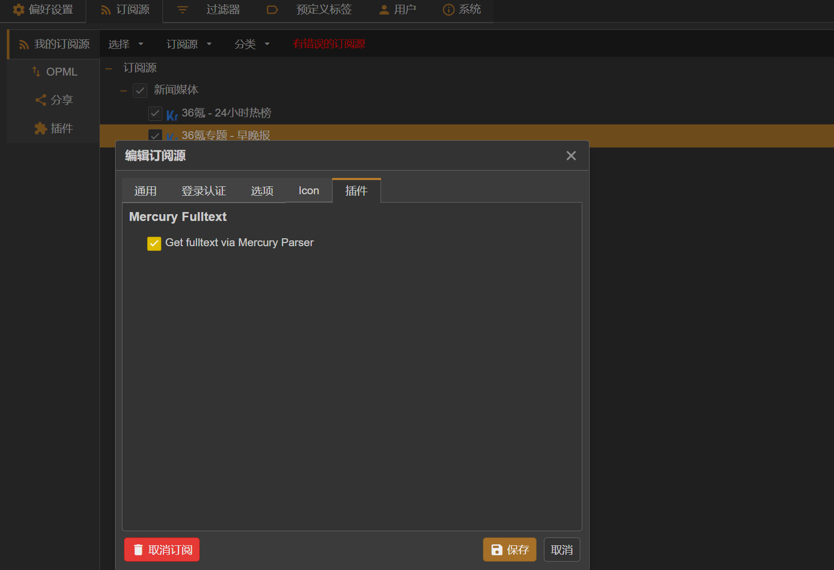Image resolution: width=834 pixels, height=570 pixels.
Task: Open the Plugins puzzle icon in sidebar
Action: pos(40,129)
